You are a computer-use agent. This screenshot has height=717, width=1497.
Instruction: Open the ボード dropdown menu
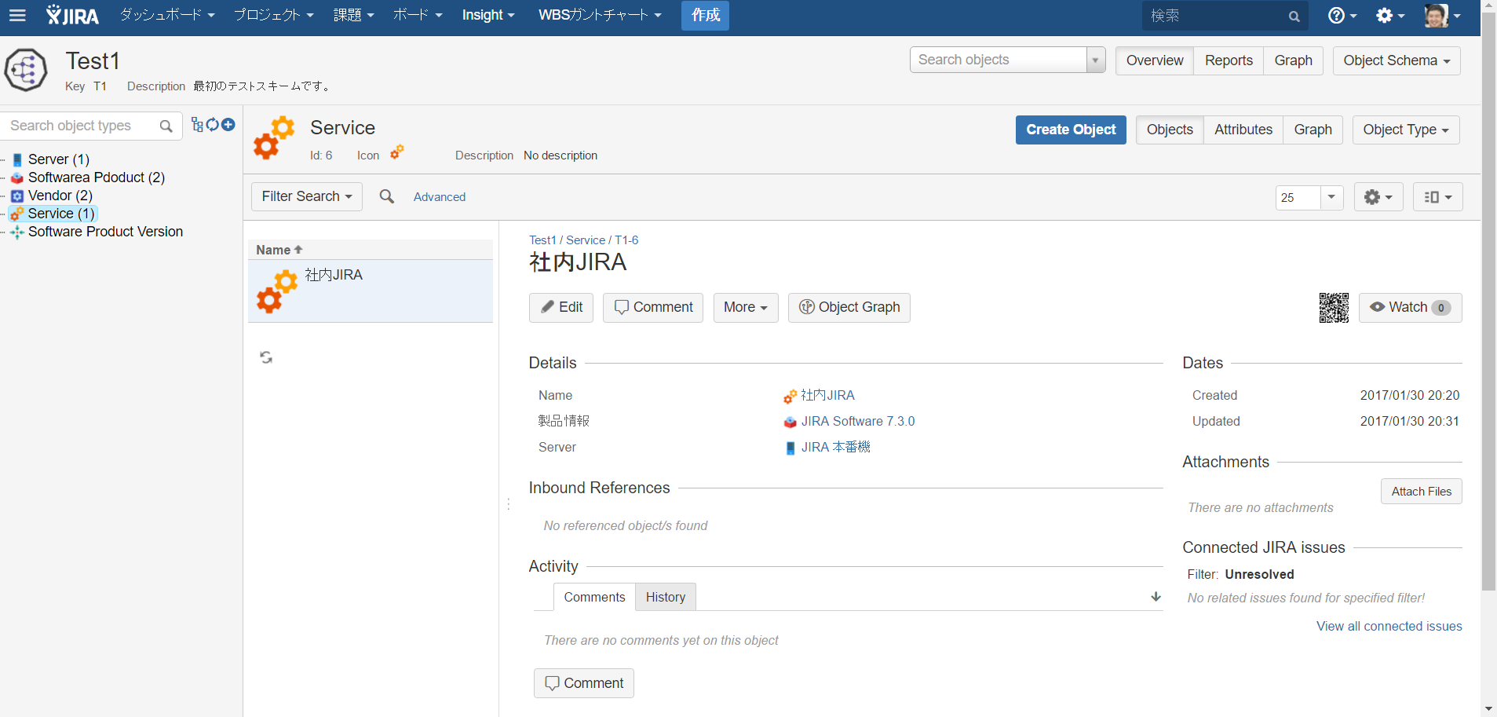point(418,15)
